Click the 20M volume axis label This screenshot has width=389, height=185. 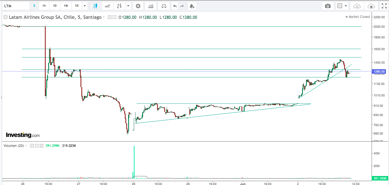tap(376, 166)
